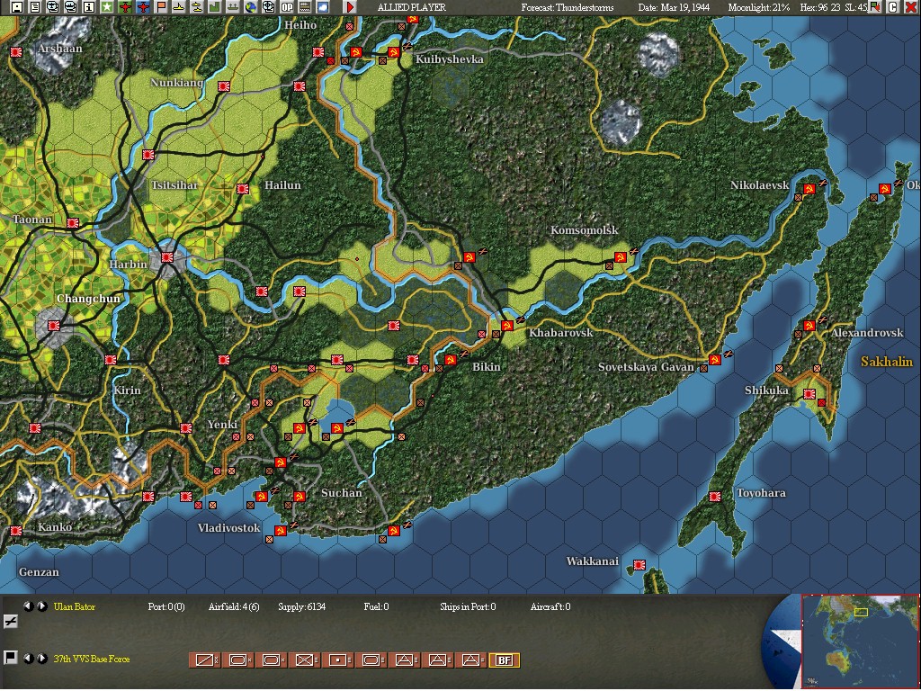Click the 'Aircraft: 0' text
Image resolution: width=921 pixels, height=691 pixels.
(550, 606)
